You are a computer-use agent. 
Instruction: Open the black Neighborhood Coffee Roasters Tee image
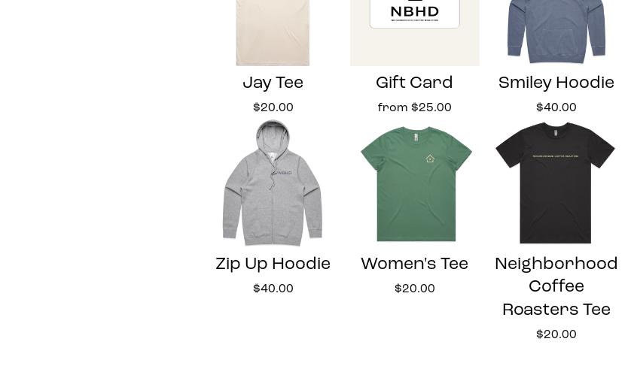pyautogui.click(x=556, y=183)
